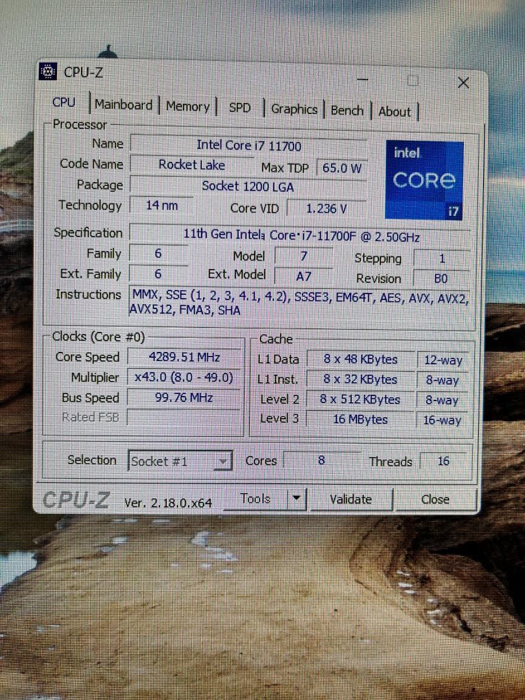The height and width of the screenshot is (700, 525).
Task: Click the Core VID value 1.236 V
Action: click(x=327, y=208)
